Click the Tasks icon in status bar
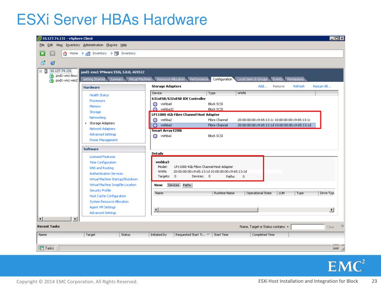Viewport: 381px width, 286px height. (42, 248)
